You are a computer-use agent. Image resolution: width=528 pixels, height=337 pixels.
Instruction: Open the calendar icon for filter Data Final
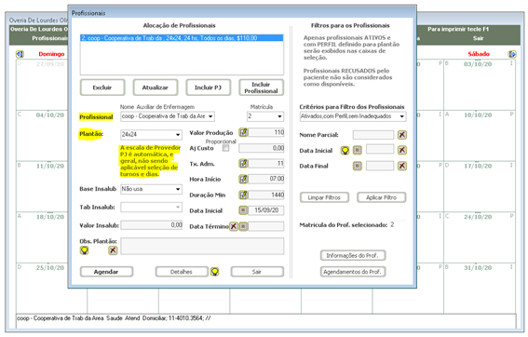click(x=358, y=166)
